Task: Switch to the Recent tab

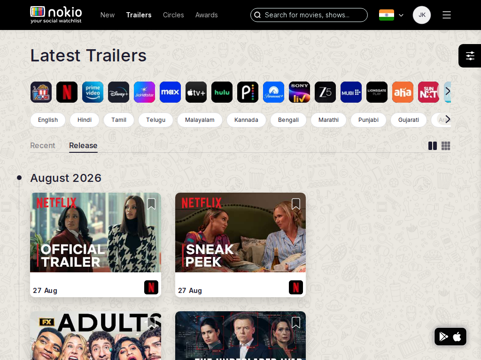Action: tap(43, 145)
